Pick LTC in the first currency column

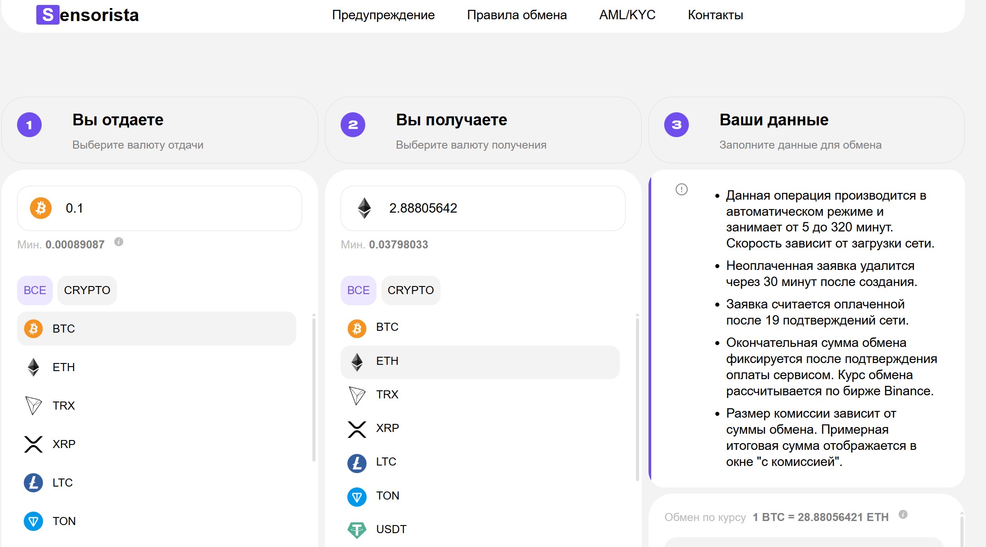(x=62, y=483)
